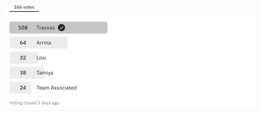Click the Team Associated label text

pyautogui.click(x=56, y=88)
